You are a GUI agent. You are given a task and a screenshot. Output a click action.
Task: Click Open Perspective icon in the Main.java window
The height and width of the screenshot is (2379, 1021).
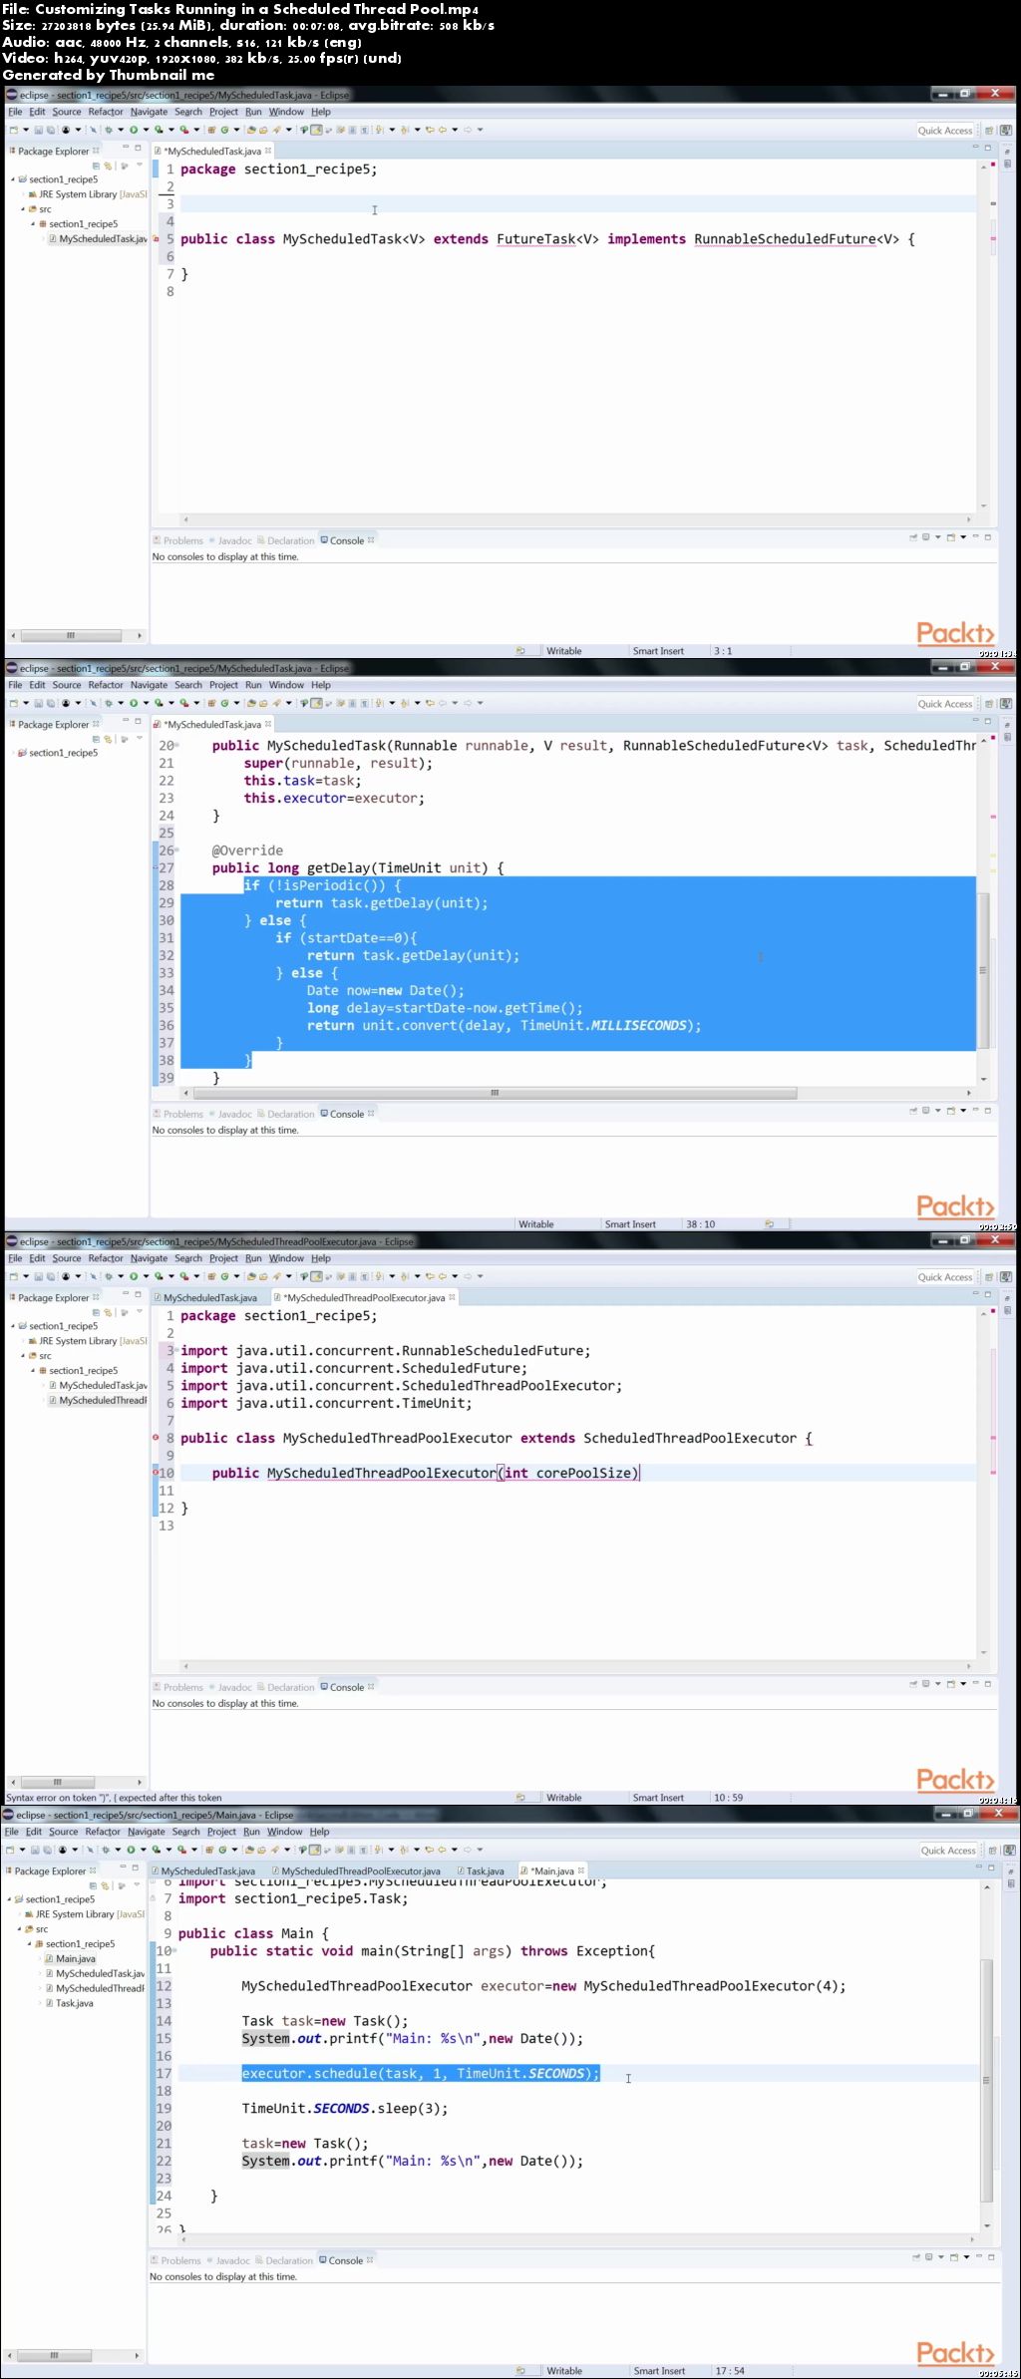click(992, 1850)
